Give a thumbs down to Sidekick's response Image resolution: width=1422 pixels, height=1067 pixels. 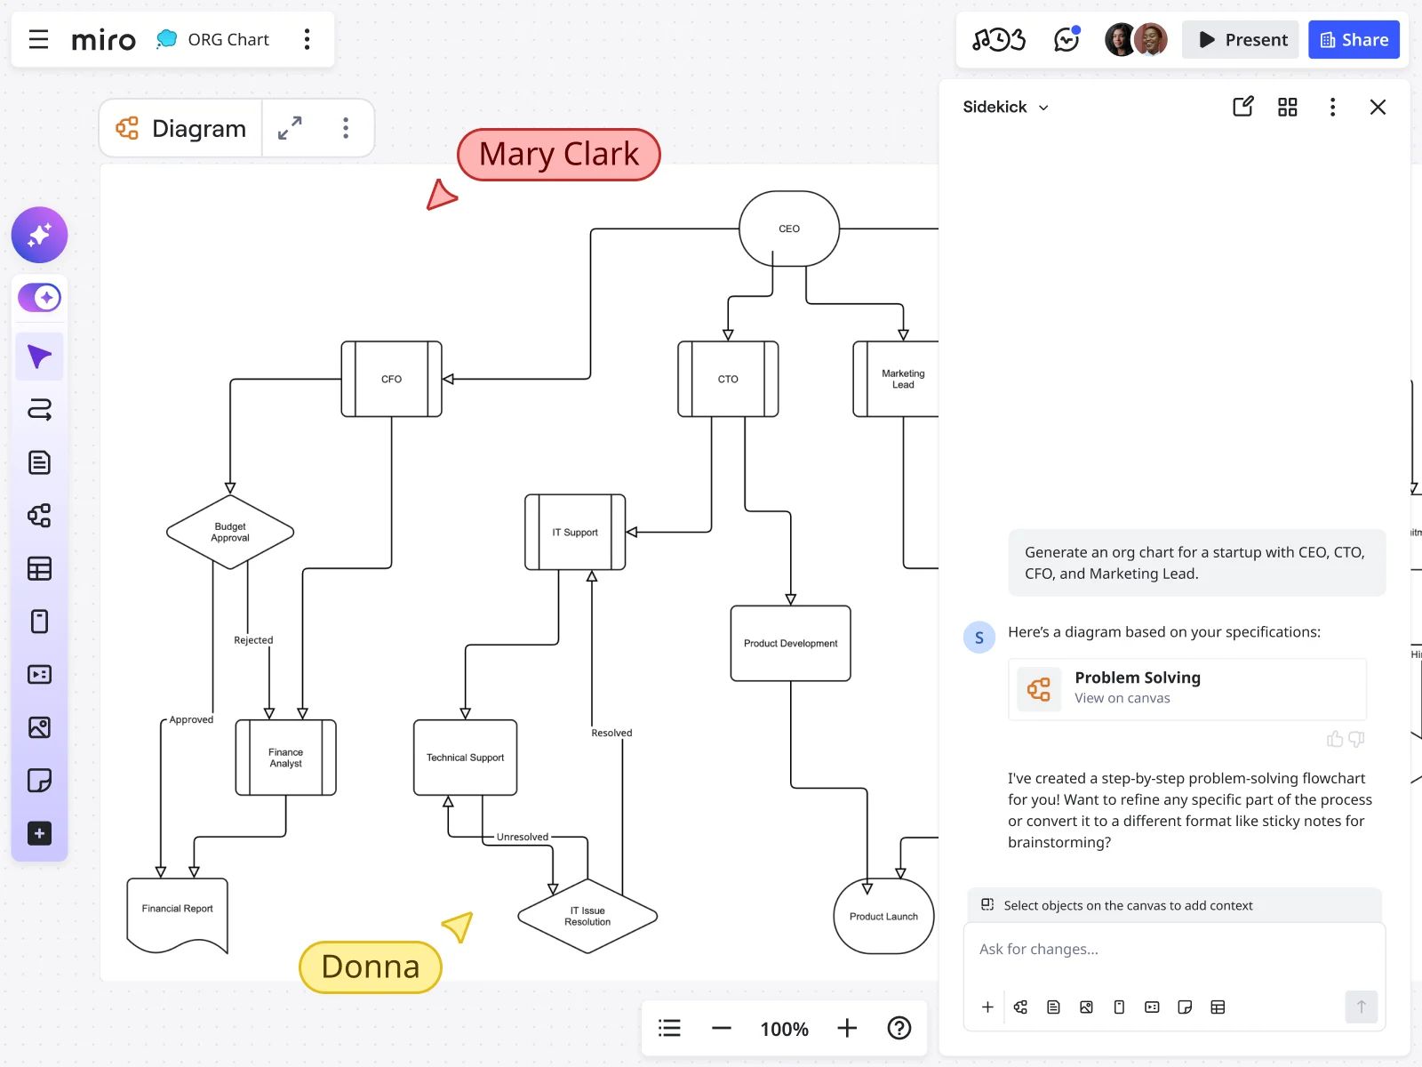tap(1354, 739)
